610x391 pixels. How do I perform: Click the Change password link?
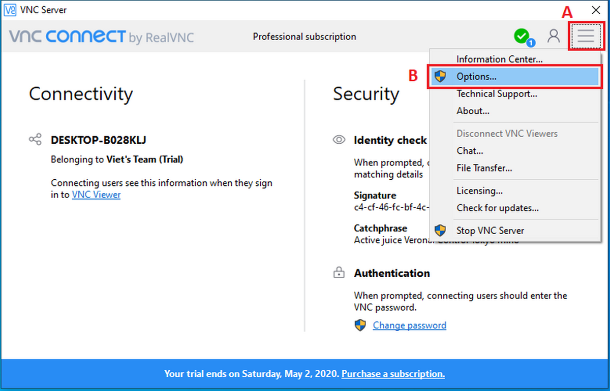(409, 325)
